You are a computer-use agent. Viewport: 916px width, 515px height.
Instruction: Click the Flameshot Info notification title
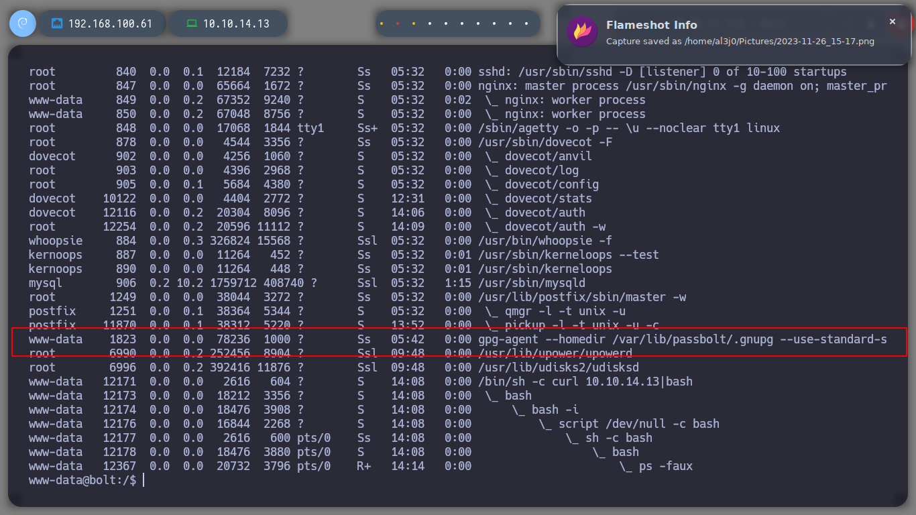click(652, 25)
